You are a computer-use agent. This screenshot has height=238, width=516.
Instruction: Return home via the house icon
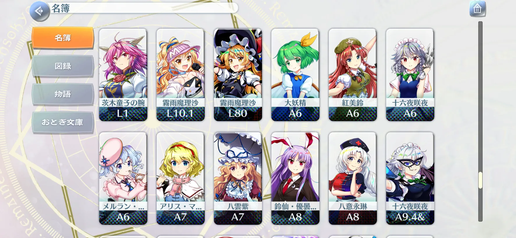click(477, 9)
